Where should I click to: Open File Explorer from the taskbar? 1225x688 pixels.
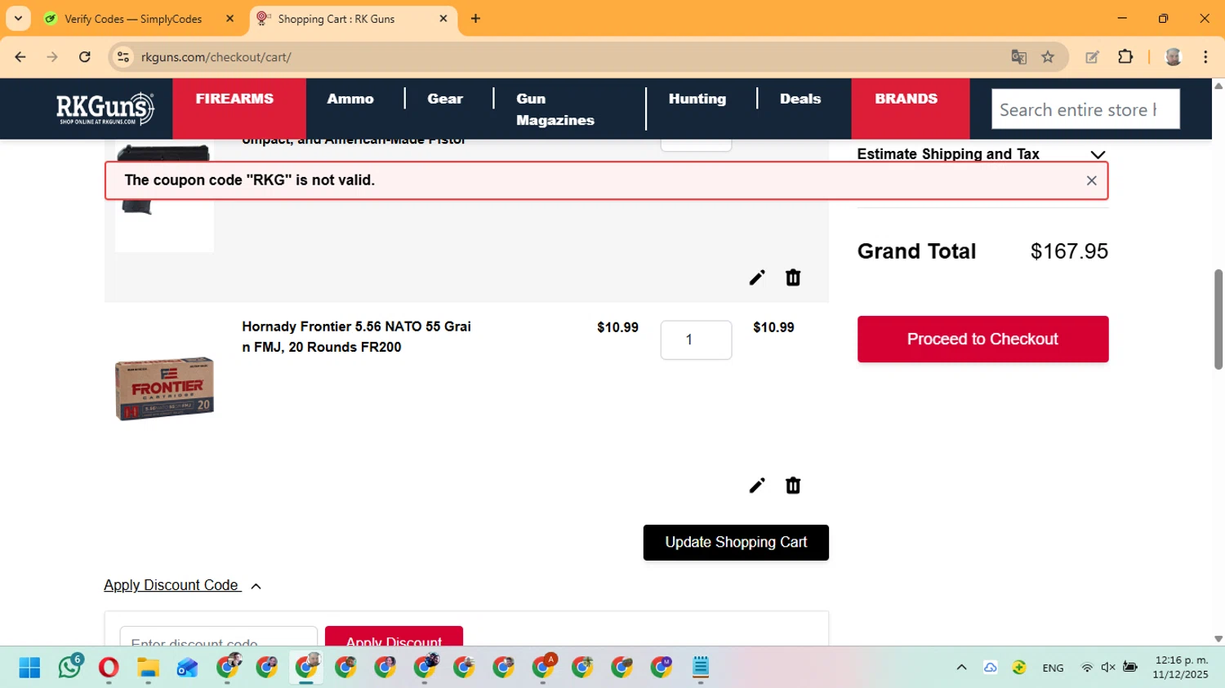point(148,668)
